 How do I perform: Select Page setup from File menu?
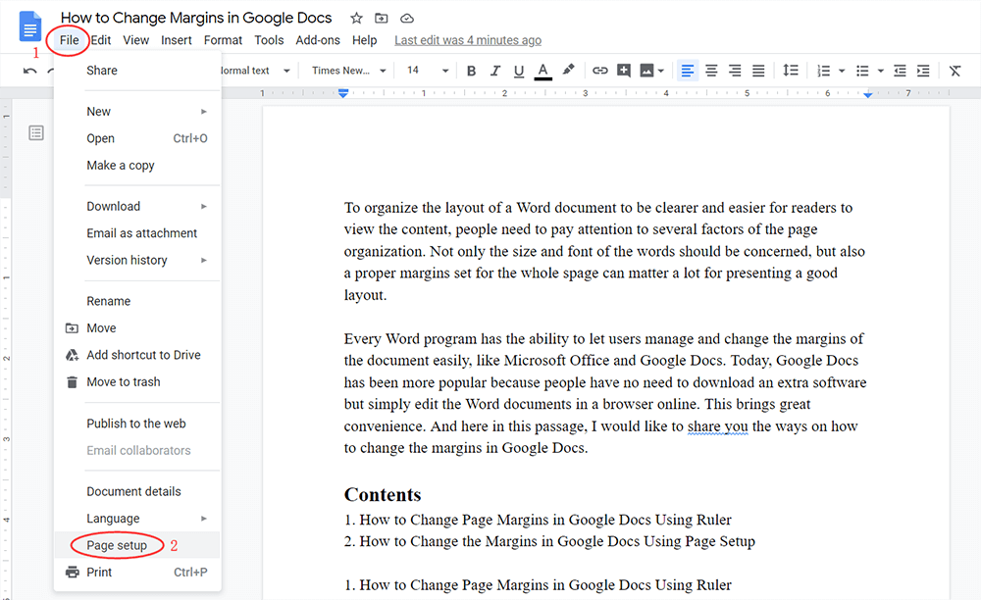[x=117, y=545]
